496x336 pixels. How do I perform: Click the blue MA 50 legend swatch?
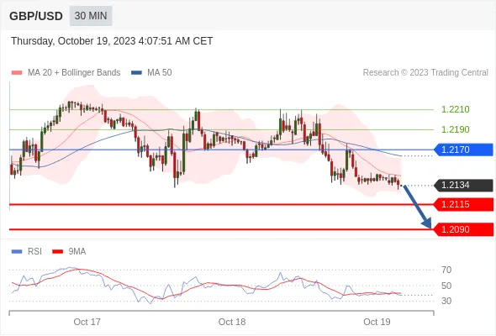(136, 73)
